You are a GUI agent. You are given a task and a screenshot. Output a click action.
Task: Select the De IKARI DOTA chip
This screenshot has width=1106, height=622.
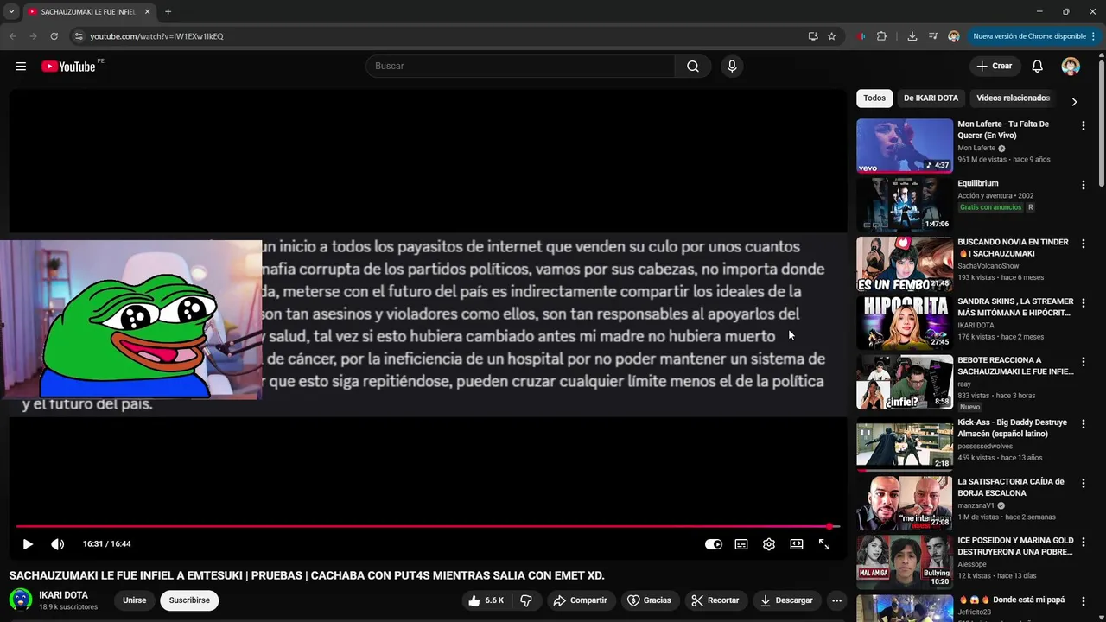click(x=931, y=98)
